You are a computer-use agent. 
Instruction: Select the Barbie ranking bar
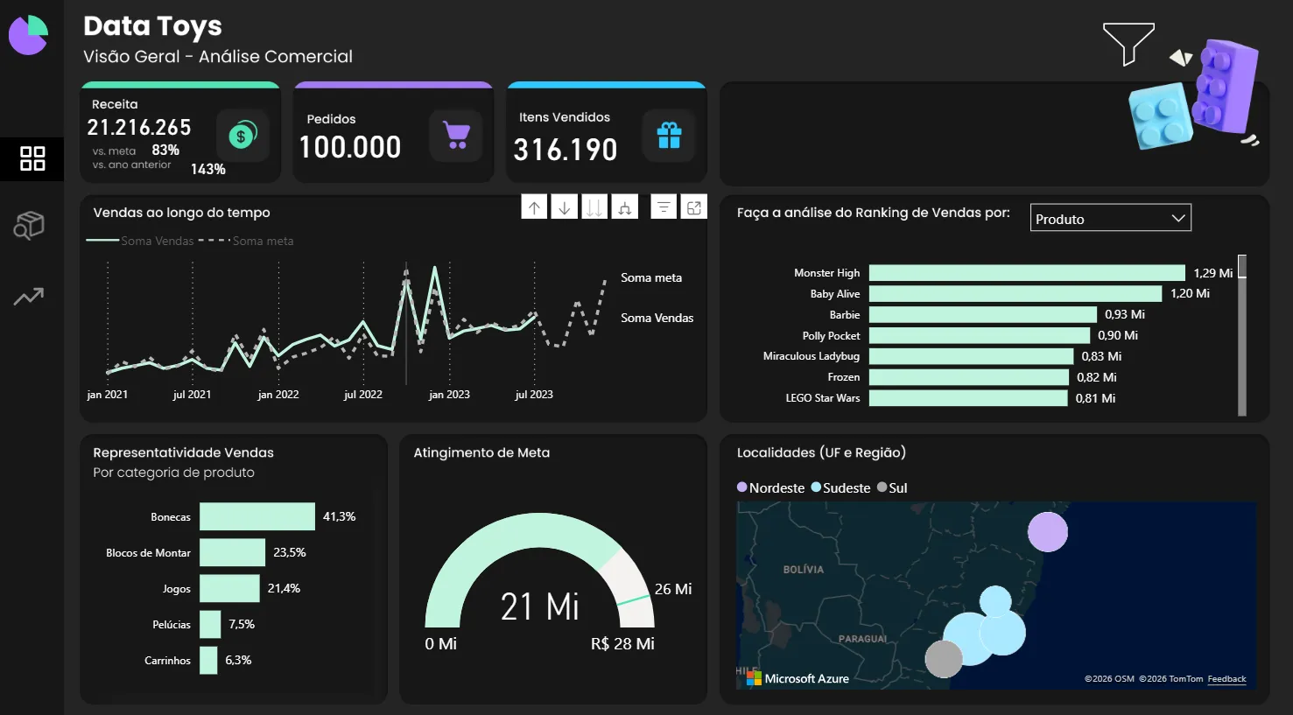(983, 315)
